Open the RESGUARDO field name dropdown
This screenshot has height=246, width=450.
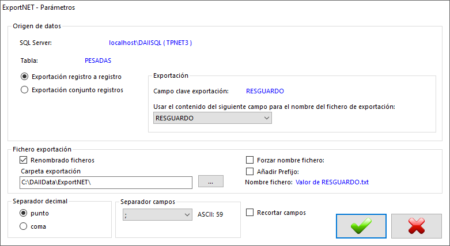point(213,118)
